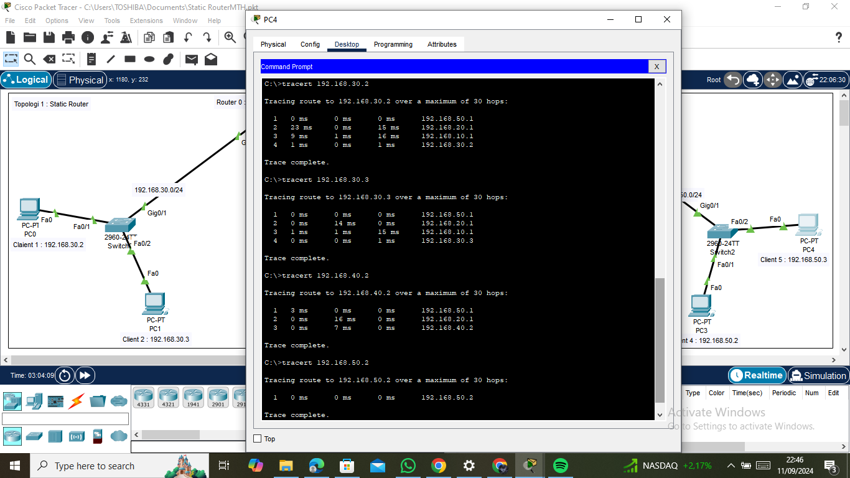Open the Tools menu
The width and height of the screenshot is (850, 478).
point(112,21)
